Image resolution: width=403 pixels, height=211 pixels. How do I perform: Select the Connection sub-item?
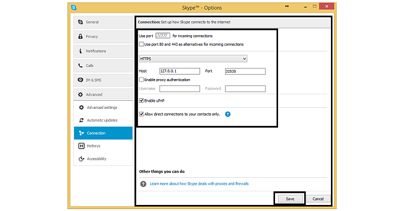click(x=103, y=133)
